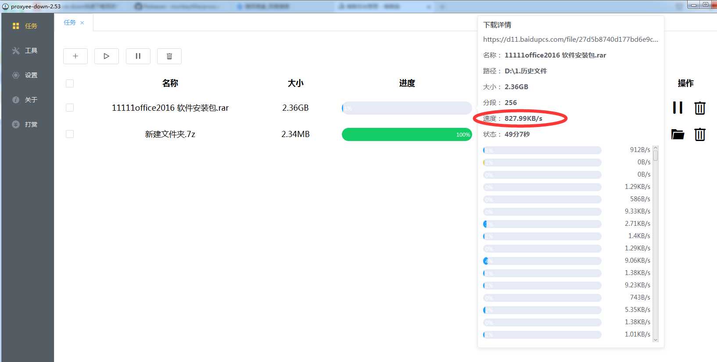The width and height of the screenshot is (717, 362).
Task: Maximize the proxyee-down window
Action: point(705,5)
